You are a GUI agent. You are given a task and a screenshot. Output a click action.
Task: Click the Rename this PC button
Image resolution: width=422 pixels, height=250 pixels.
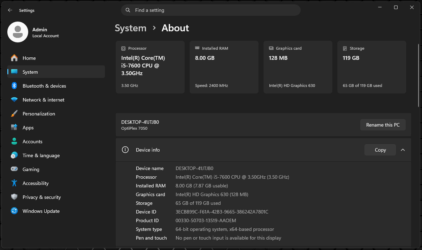[x=383, y=125]
